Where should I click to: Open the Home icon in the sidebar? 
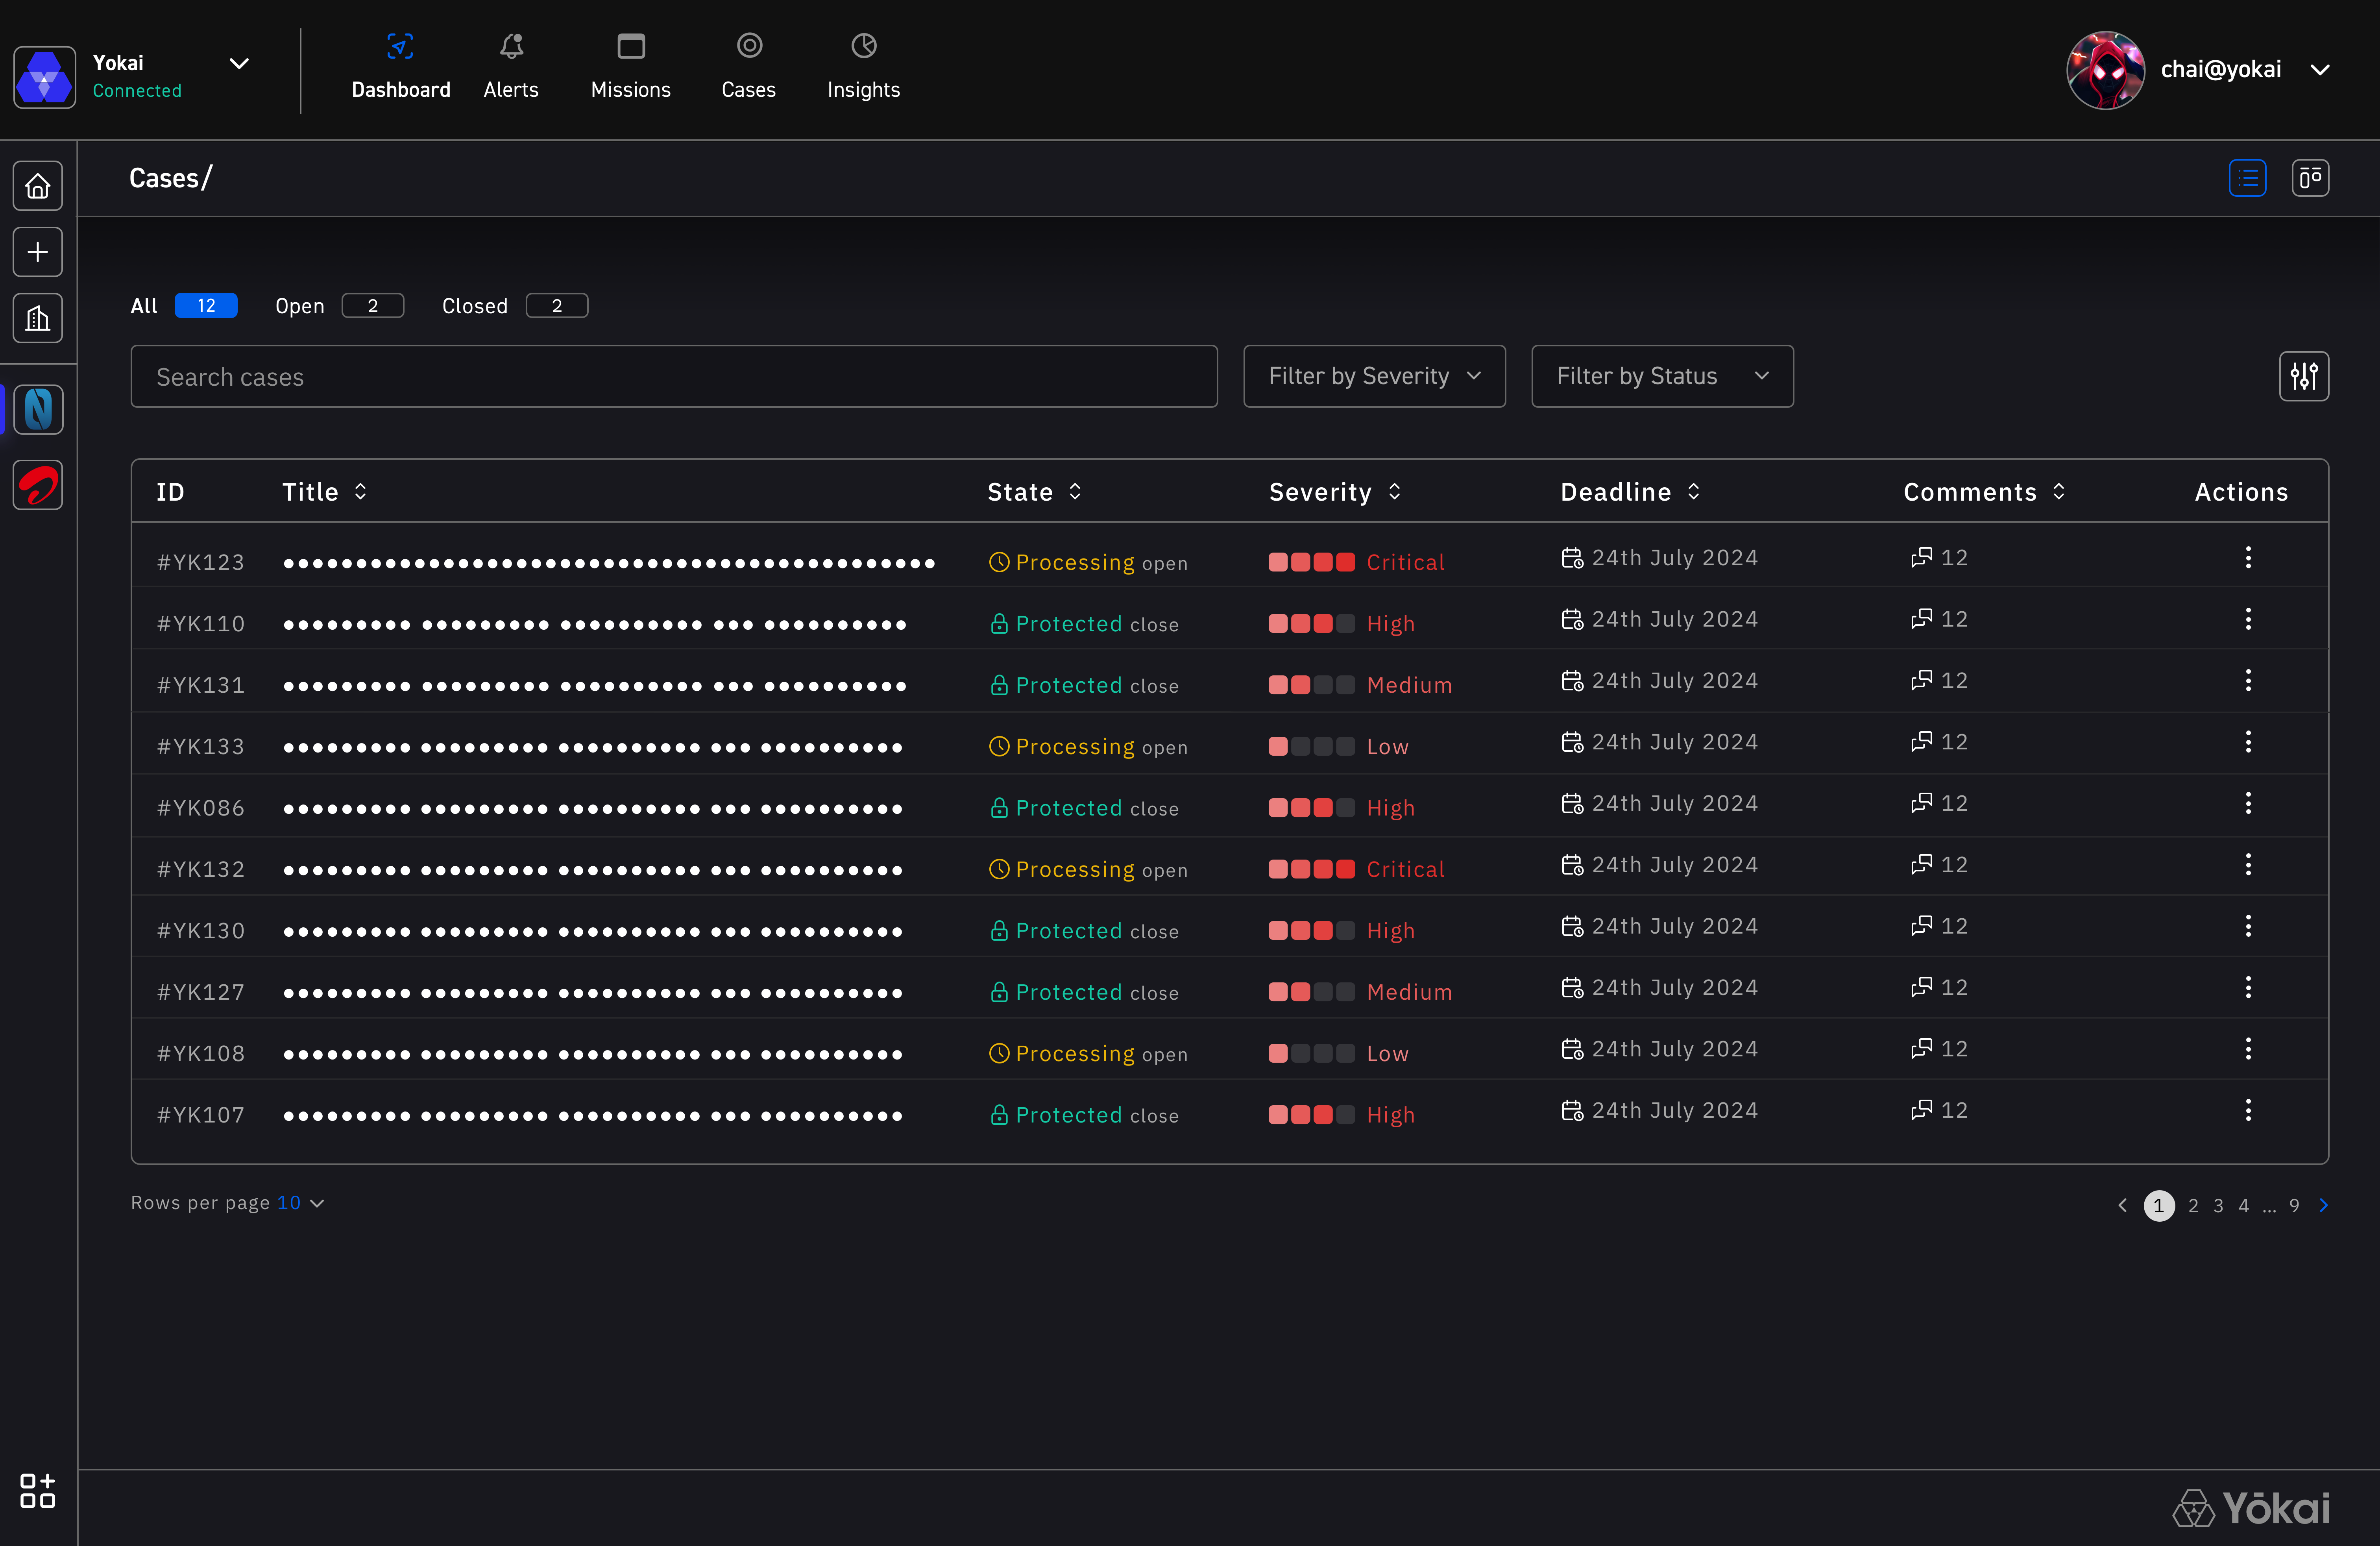click(x=38, y=186)
